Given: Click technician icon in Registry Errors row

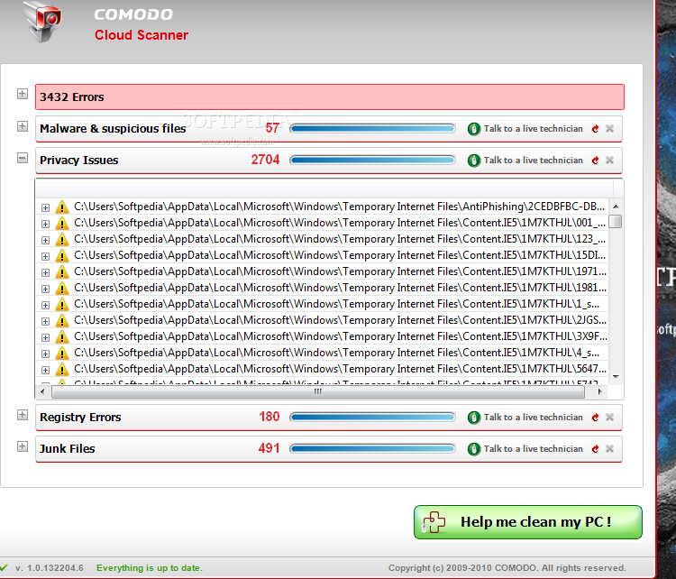Looking at the screenshot, I should 474,418.
